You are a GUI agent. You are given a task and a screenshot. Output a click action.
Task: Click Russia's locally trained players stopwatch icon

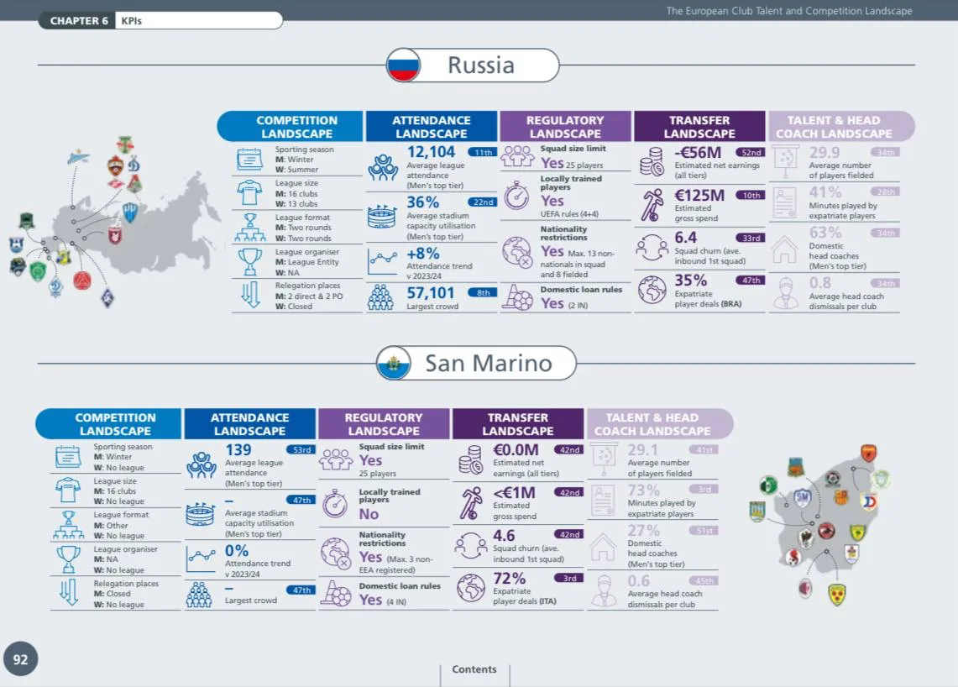pyautogui.click(x=517, y=194)
